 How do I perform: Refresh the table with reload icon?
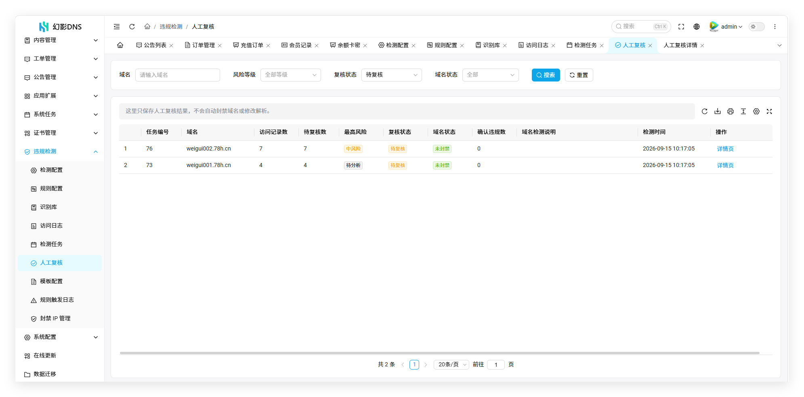tap(705, 111)
